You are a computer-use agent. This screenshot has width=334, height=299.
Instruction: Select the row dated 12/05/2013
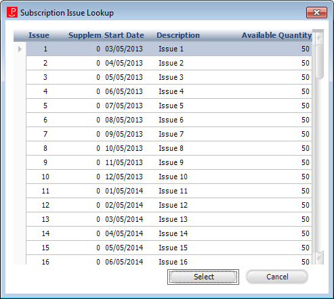[169, 177]
